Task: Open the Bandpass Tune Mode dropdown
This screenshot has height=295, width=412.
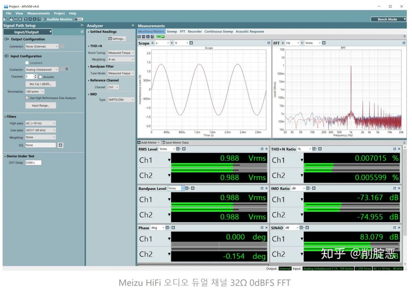Action: tap(121, 73)
